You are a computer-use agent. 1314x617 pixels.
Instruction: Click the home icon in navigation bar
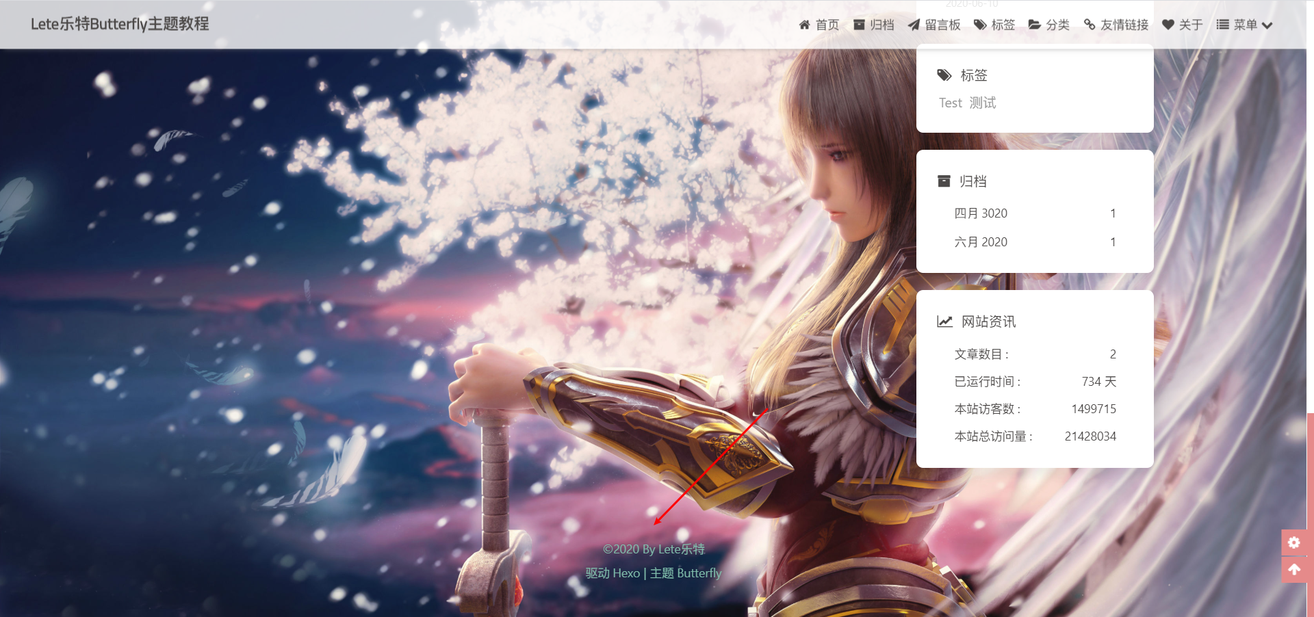point(805,25)
